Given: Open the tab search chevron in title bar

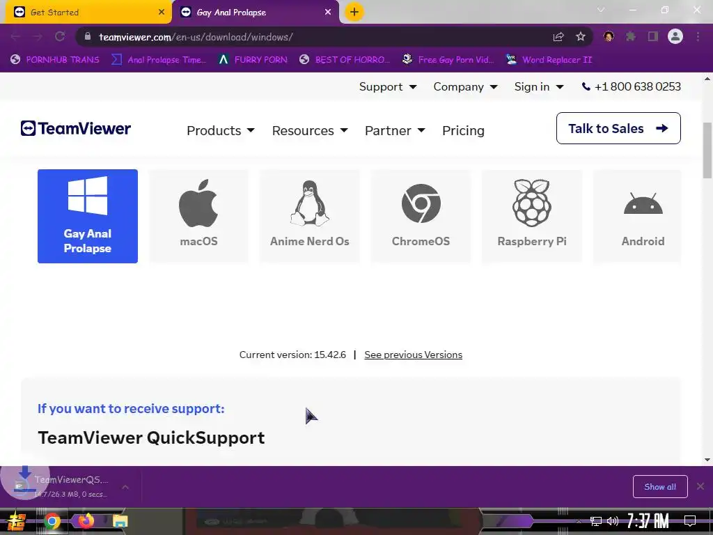Looking at the screenshot, I should pos(601,10).
